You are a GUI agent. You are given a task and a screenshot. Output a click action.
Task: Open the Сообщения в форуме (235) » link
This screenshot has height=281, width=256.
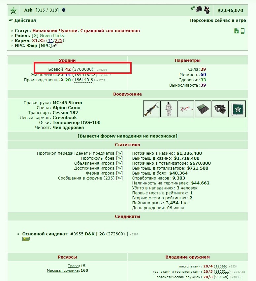pyautogui.click(x=119, y=178)
